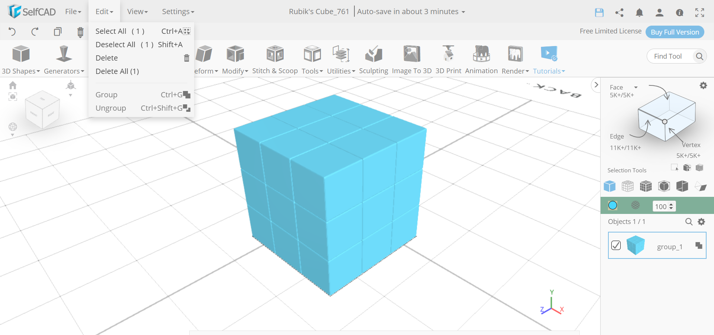Screen dimensions: 714x335
Task: Toggle the texture material sphere icon
Action: [636, 205]
